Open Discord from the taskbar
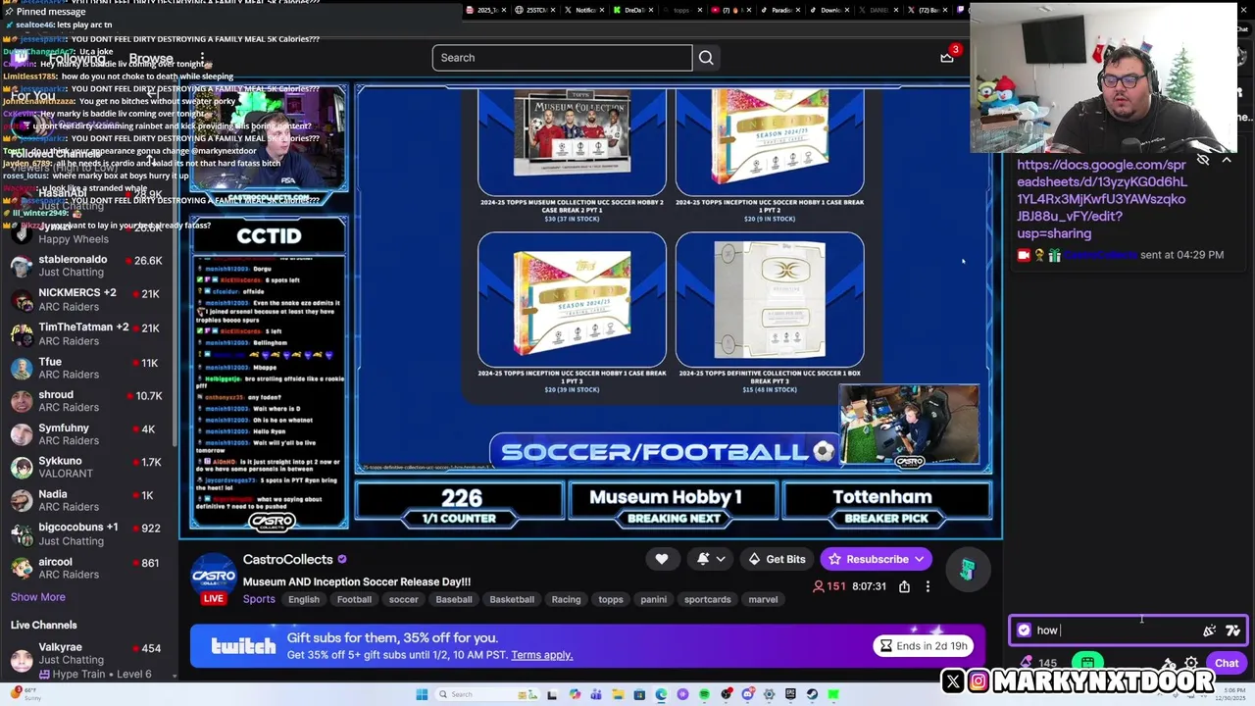Viewport: 1255px width, 706px height. pos(748,694)
